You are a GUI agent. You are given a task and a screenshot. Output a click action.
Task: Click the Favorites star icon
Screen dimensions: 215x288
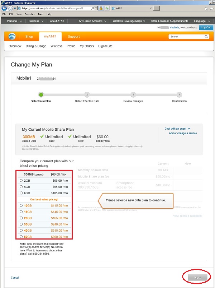pyautogui.click(x=212, y=9)
